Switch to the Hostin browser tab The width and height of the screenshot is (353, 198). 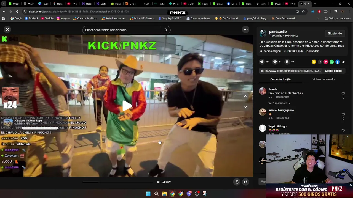(x=87, y=4)
